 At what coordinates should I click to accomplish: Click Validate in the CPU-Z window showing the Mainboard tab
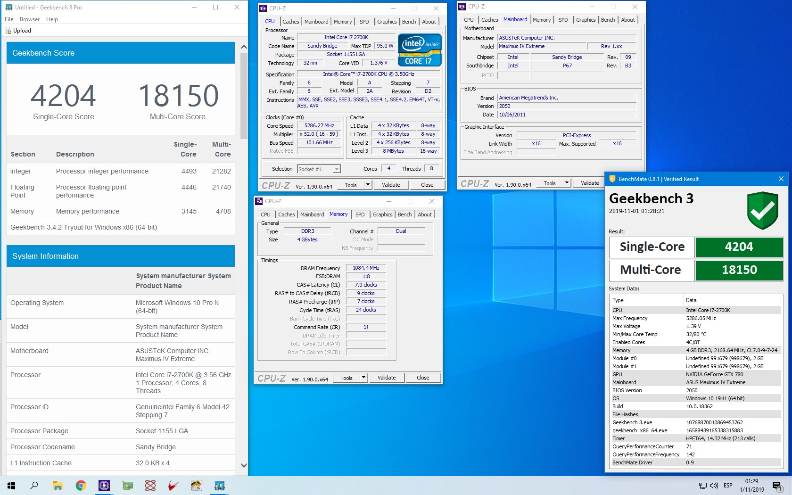pyautogui.click(x=590, y=183)
